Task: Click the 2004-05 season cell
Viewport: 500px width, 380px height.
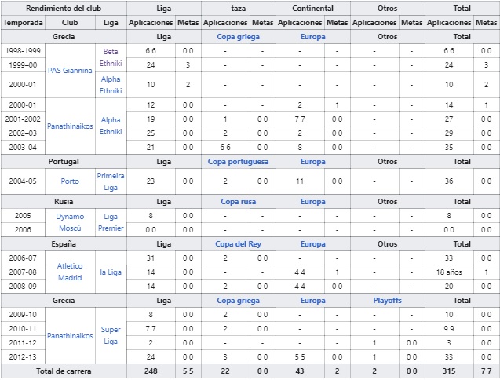Action: [x=24, y=181]
